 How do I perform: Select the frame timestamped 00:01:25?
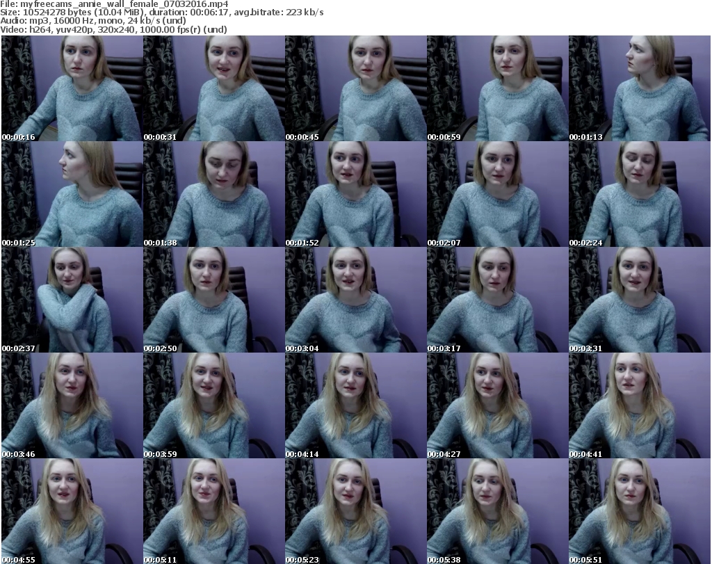tap(72, 194)
